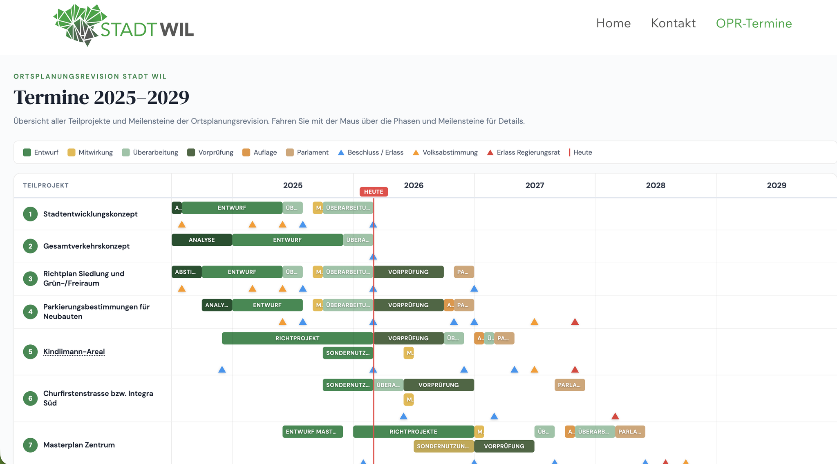Click the Stadt Wil logo

click(x=123, y=25)
